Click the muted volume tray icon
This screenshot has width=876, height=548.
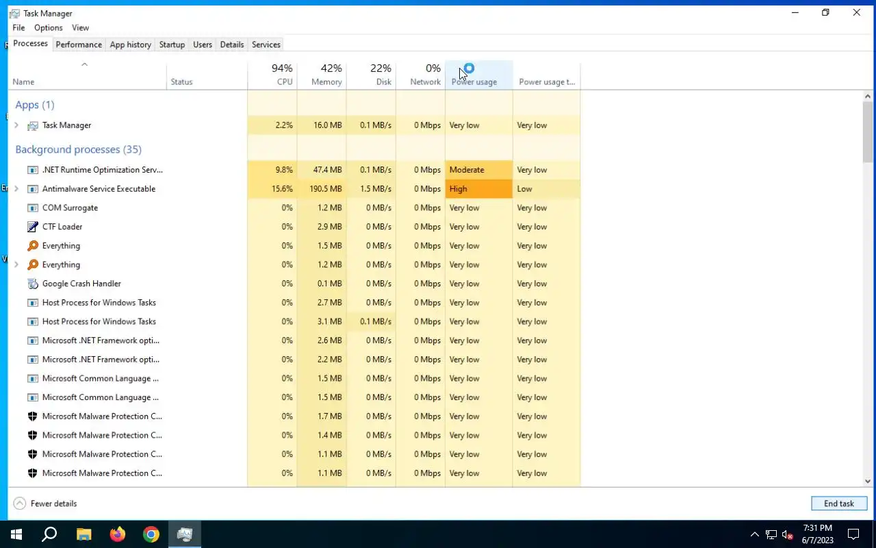[x=788, y=534]
